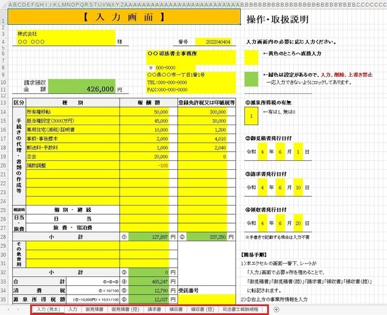Image resolution: width=387 pixels, height=315 pixels.
Task: Select the ○○ ○○○ client name cell
Action: [66, 42]
